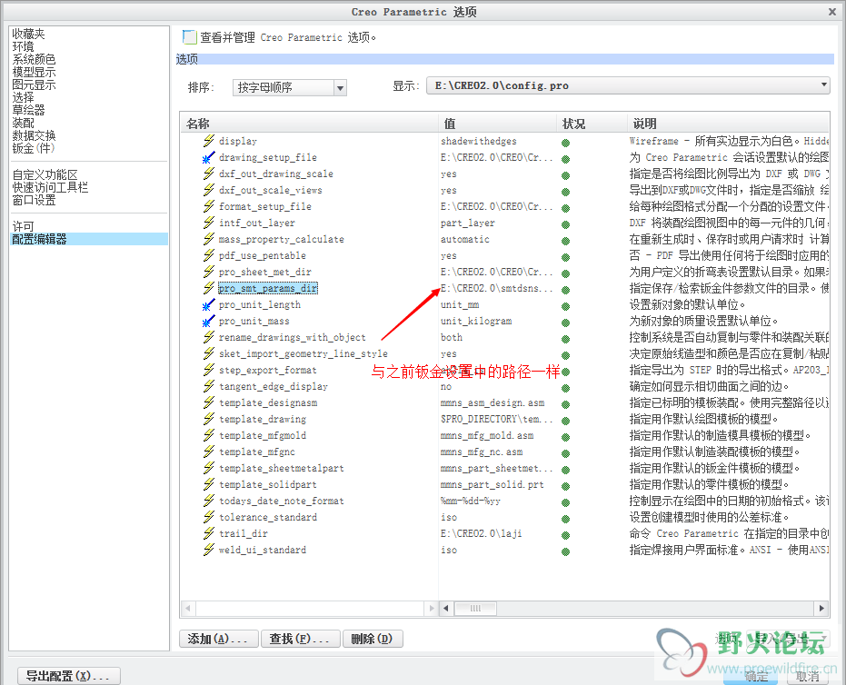This screenshot has height=685, width=846.
Task: Click lightning icon beside pdf_use_pentable
Action: [x=209, y=255]
